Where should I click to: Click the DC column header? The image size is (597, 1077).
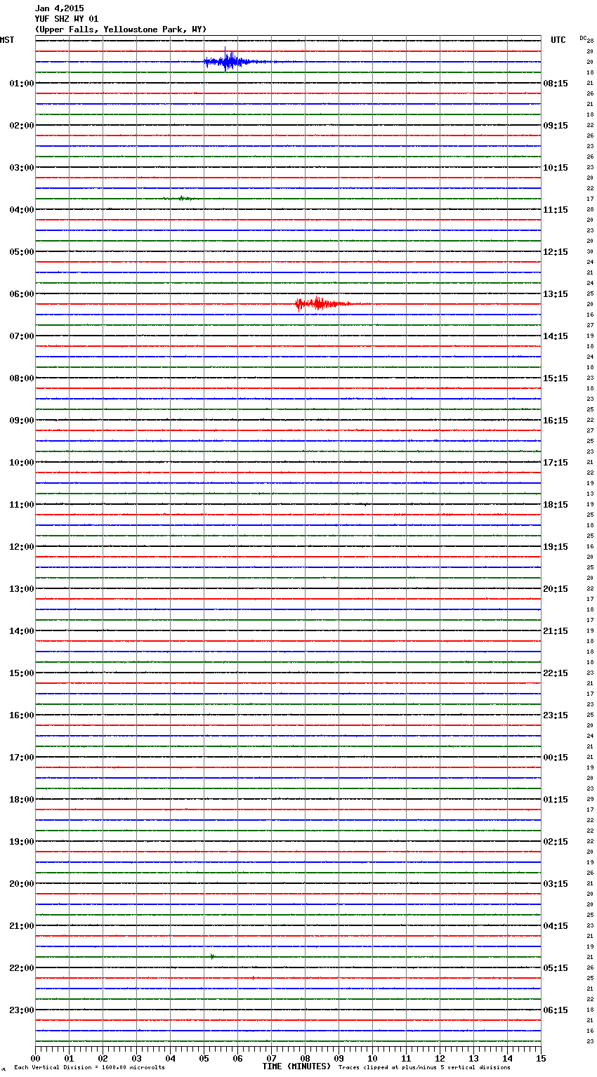[x=583, y=38]
